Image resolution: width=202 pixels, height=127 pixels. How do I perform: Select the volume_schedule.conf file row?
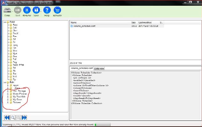point(117,26)
